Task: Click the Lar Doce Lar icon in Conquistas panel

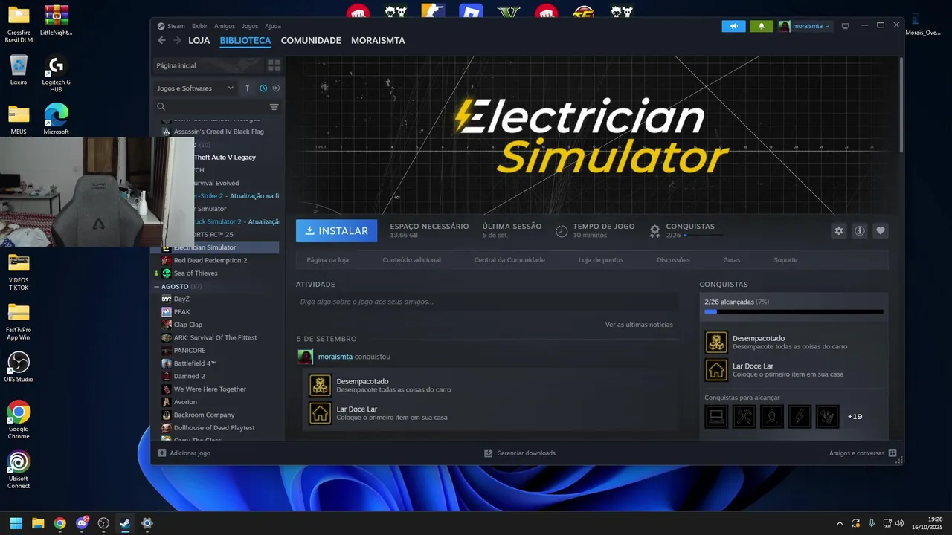Action: pyautogui.click(x=716, y=370)
